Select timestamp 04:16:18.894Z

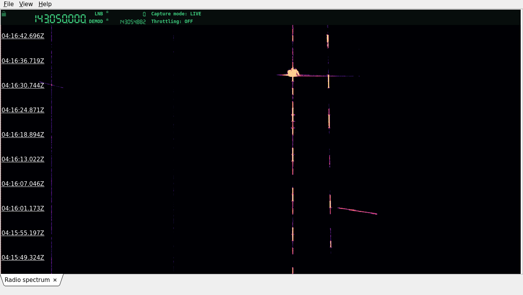(23, 134)
